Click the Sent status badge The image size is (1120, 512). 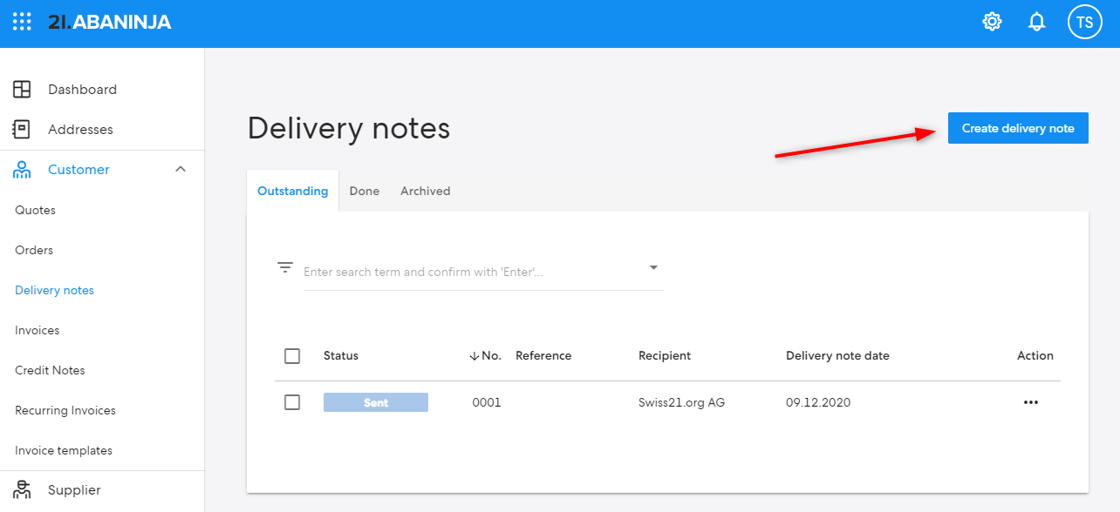click(376, 402)
